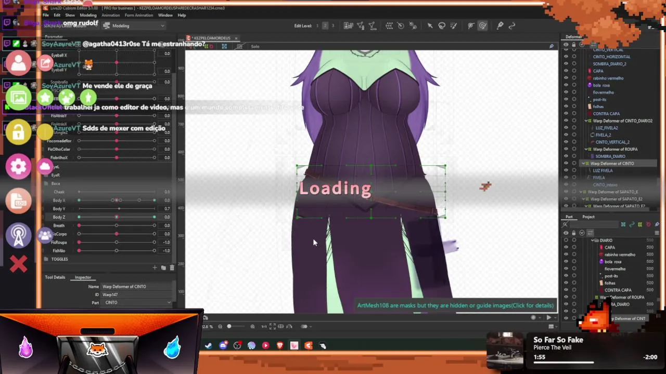The image size is (666, 374).
Task: Click the canvas zoom slider below viewport
Action: (236, 326)
